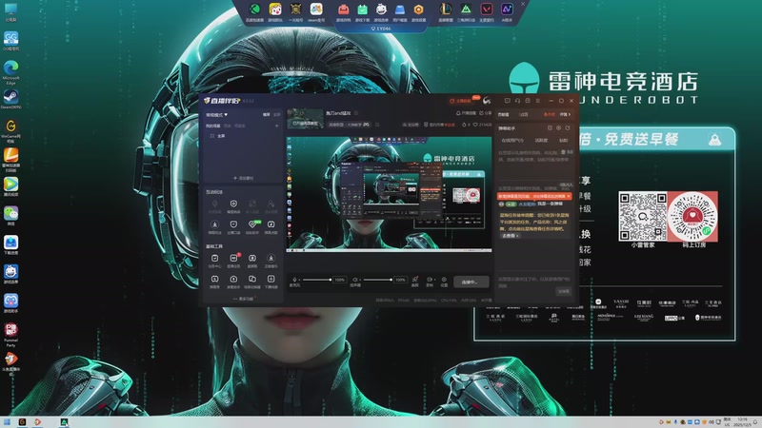Open the AI助手 purple icon in dock

pos(507,9)
